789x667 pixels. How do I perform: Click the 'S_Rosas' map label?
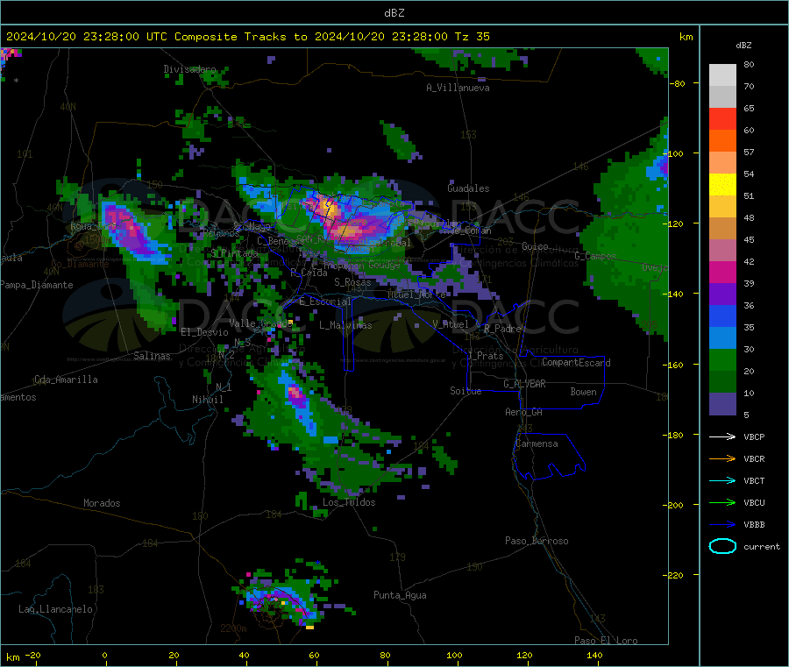click(x=352, y=282)
